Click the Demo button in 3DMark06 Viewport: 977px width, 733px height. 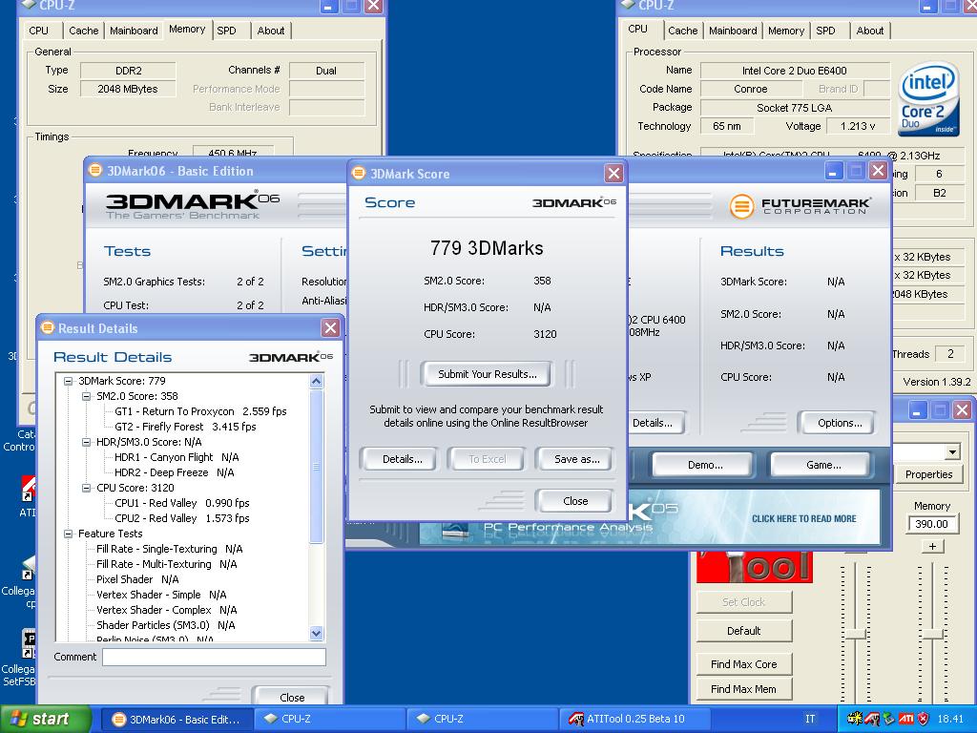point(705,465)
